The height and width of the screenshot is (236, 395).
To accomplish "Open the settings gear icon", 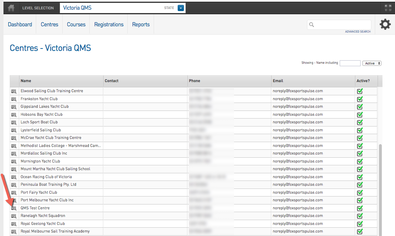I will [385, 24].
